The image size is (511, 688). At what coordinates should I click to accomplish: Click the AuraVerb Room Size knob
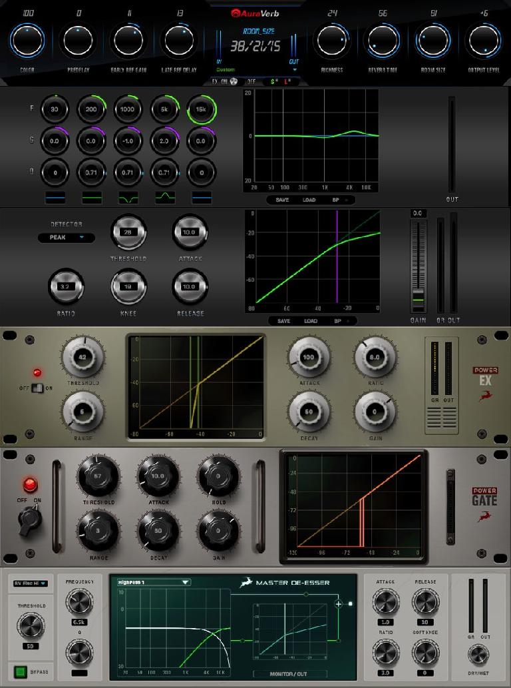pos(433,41)
